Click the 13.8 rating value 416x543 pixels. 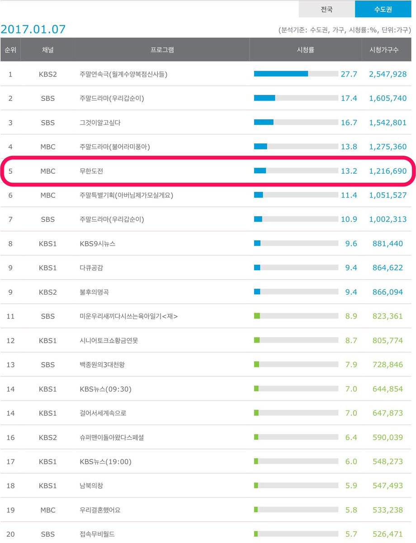[x=349, y=147]
